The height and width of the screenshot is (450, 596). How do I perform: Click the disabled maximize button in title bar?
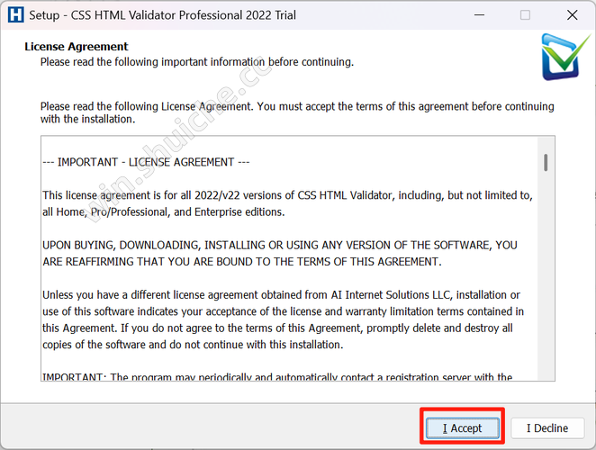[x=525, y=14]
